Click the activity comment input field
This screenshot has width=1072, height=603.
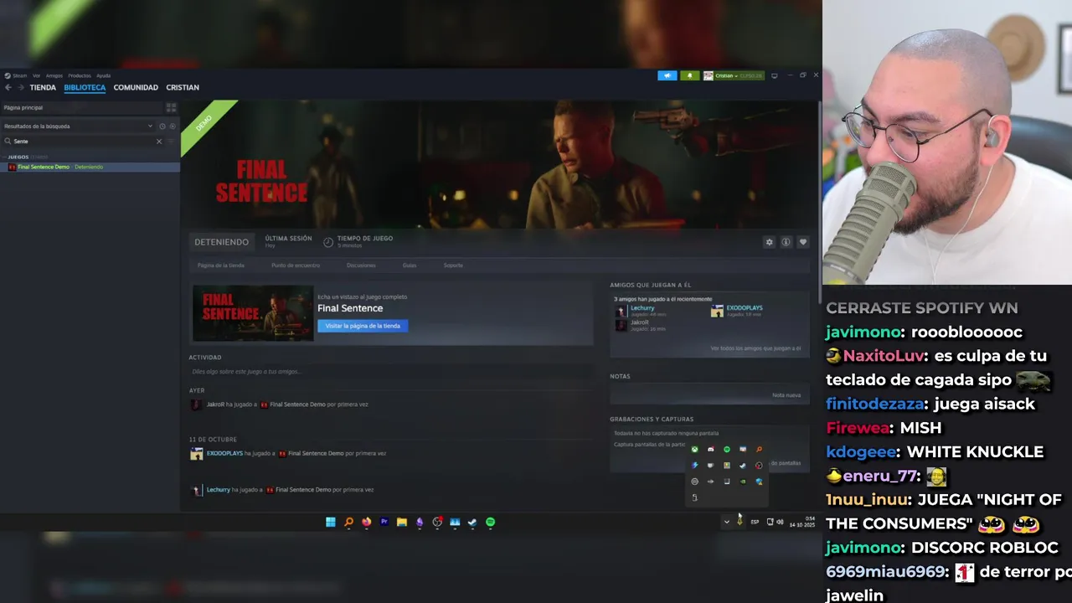(390, 371)
